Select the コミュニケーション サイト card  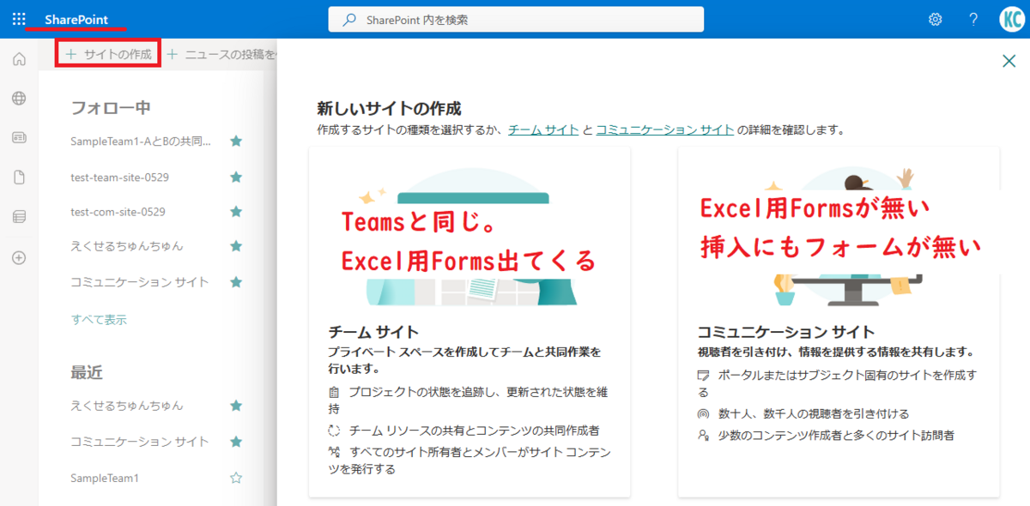click(x=839, y=322)
